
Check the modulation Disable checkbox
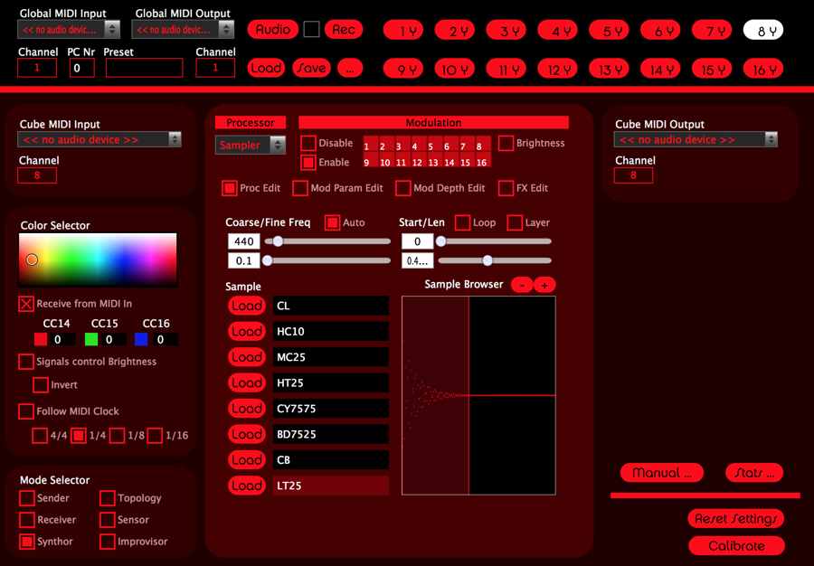(x=308, y=143)
